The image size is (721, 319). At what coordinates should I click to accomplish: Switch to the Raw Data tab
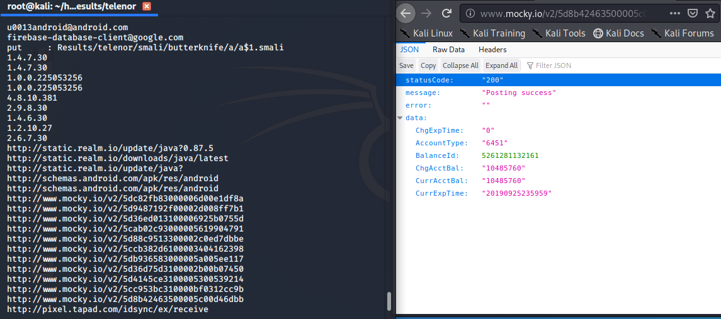pos(448,50)
